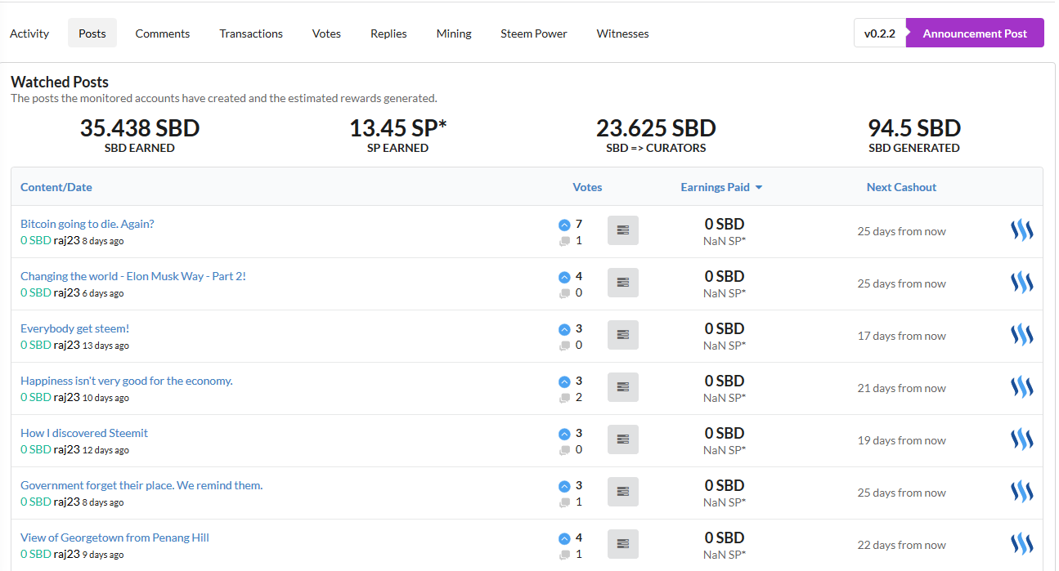
Task: Open the Comments tab
Action: [x=163, y=33]
